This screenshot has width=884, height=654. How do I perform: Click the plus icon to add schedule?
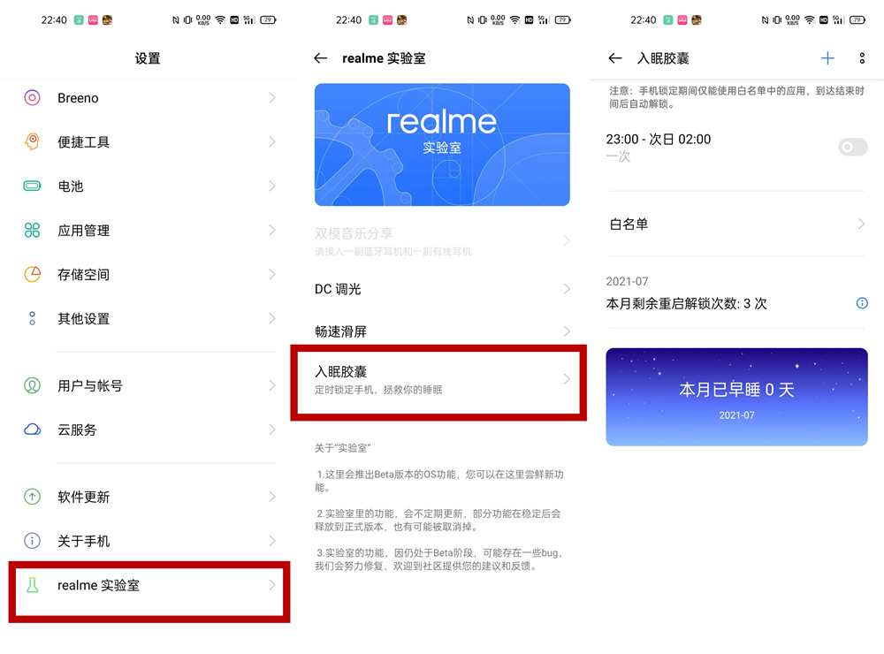coord(827,58)
